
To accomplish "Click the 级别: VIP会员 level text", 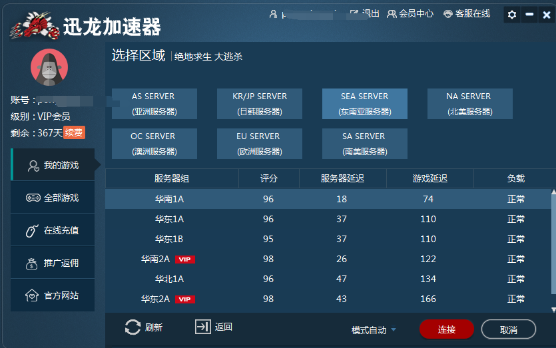I will (x=41, y=116).
